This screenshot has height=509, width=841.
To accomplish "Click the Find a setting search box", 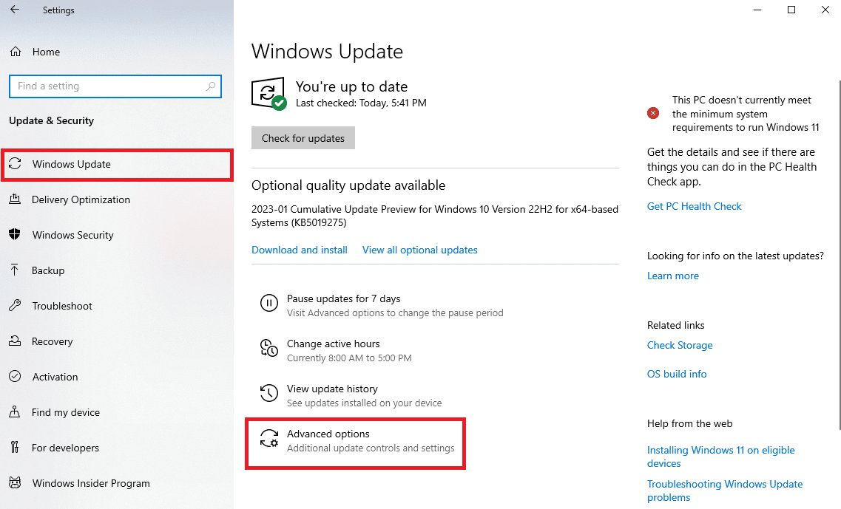I will point(115,86).
